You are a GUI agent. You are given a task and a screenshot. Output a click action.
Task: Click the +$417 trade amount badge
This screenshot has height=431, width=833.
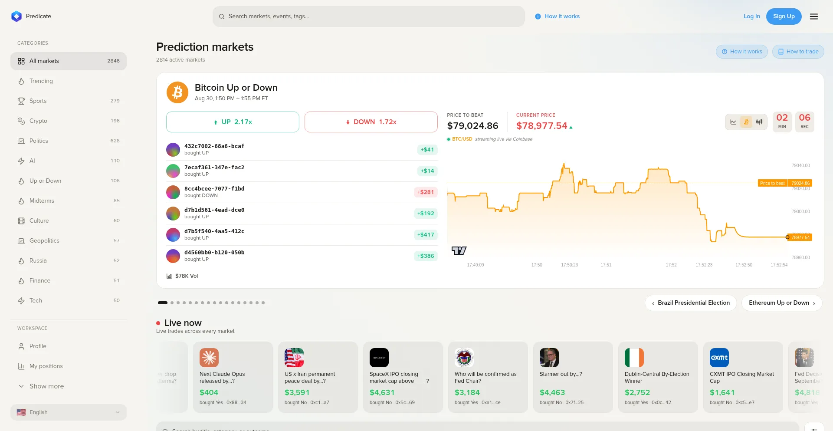coord(426,235)
